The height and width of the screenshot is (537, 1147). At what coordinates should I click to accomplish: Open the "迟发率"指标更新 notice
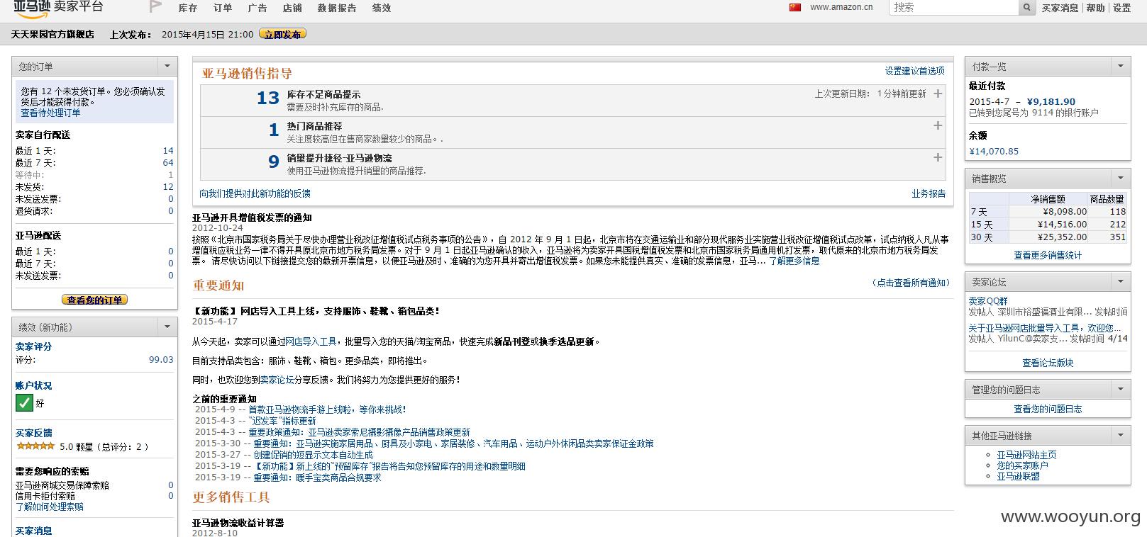tap(282, 421)
